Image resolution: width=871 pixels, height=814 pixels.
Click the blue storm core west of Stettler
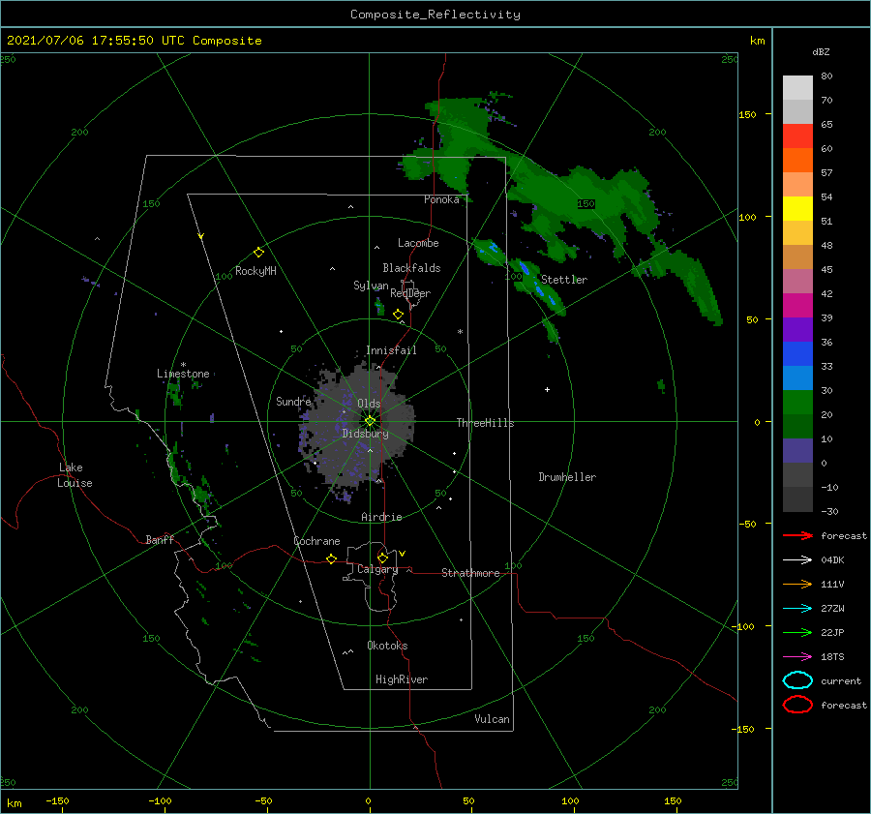tap(524, 269)
